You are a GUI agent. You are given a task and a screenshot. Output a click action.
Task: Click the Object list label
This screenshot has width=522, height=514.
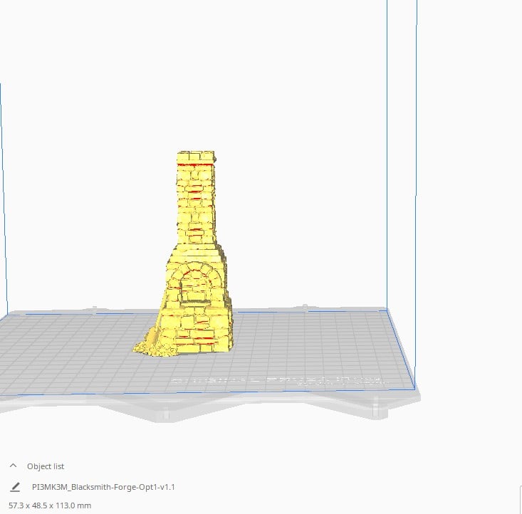click(46, 466)
